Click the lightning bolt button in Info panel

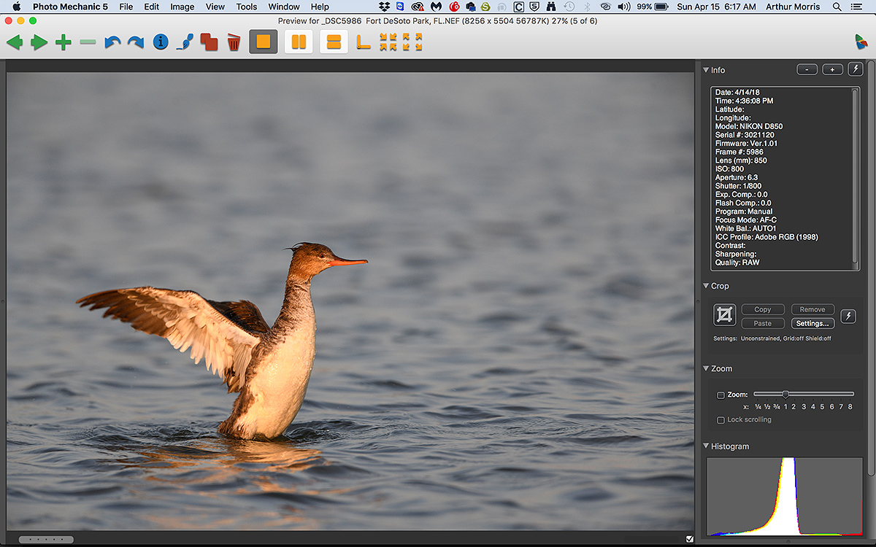coord(856,69)
